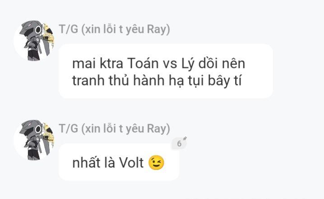The height and width of the screenshot is (199, 324).
Task: Click the pencil icon near the 6 badge
Action: coord(185,138)
